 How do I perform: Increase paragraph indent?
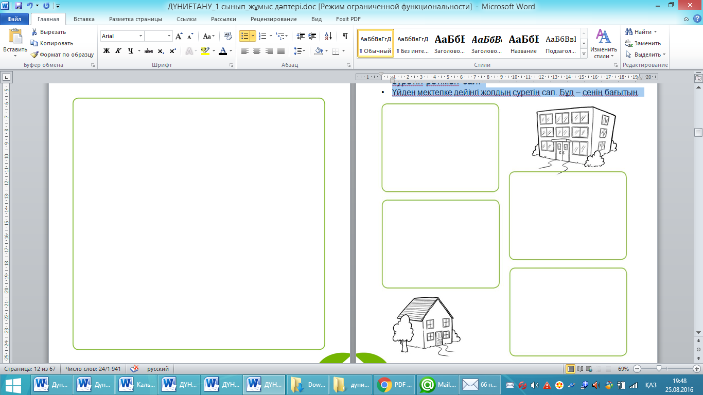tap(313, 36)
